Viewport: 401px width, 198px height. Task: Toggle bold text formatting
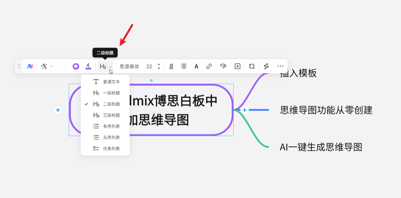click(x=171, y=66)
